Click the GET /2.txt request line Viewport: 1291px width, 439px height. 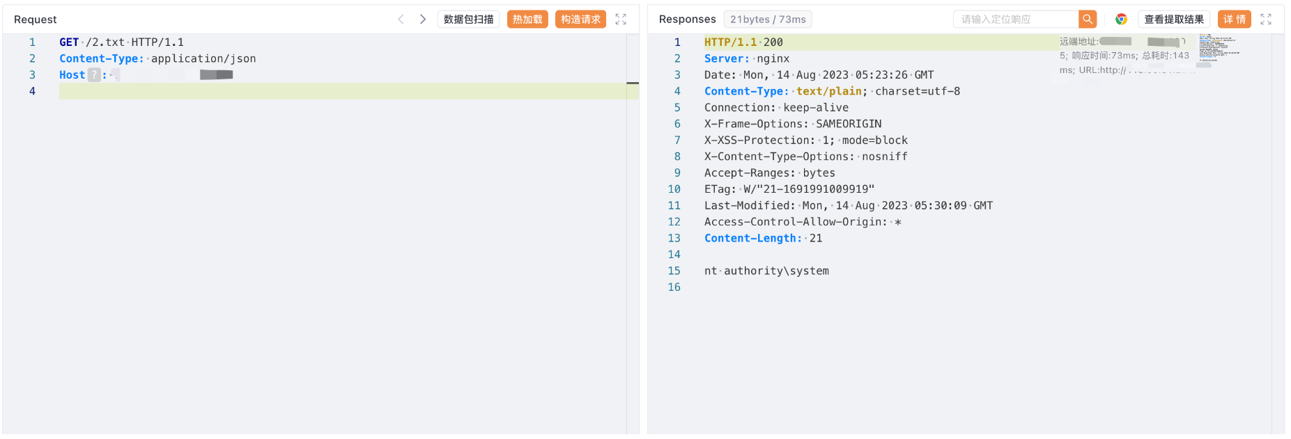click(x=122, y=42)
